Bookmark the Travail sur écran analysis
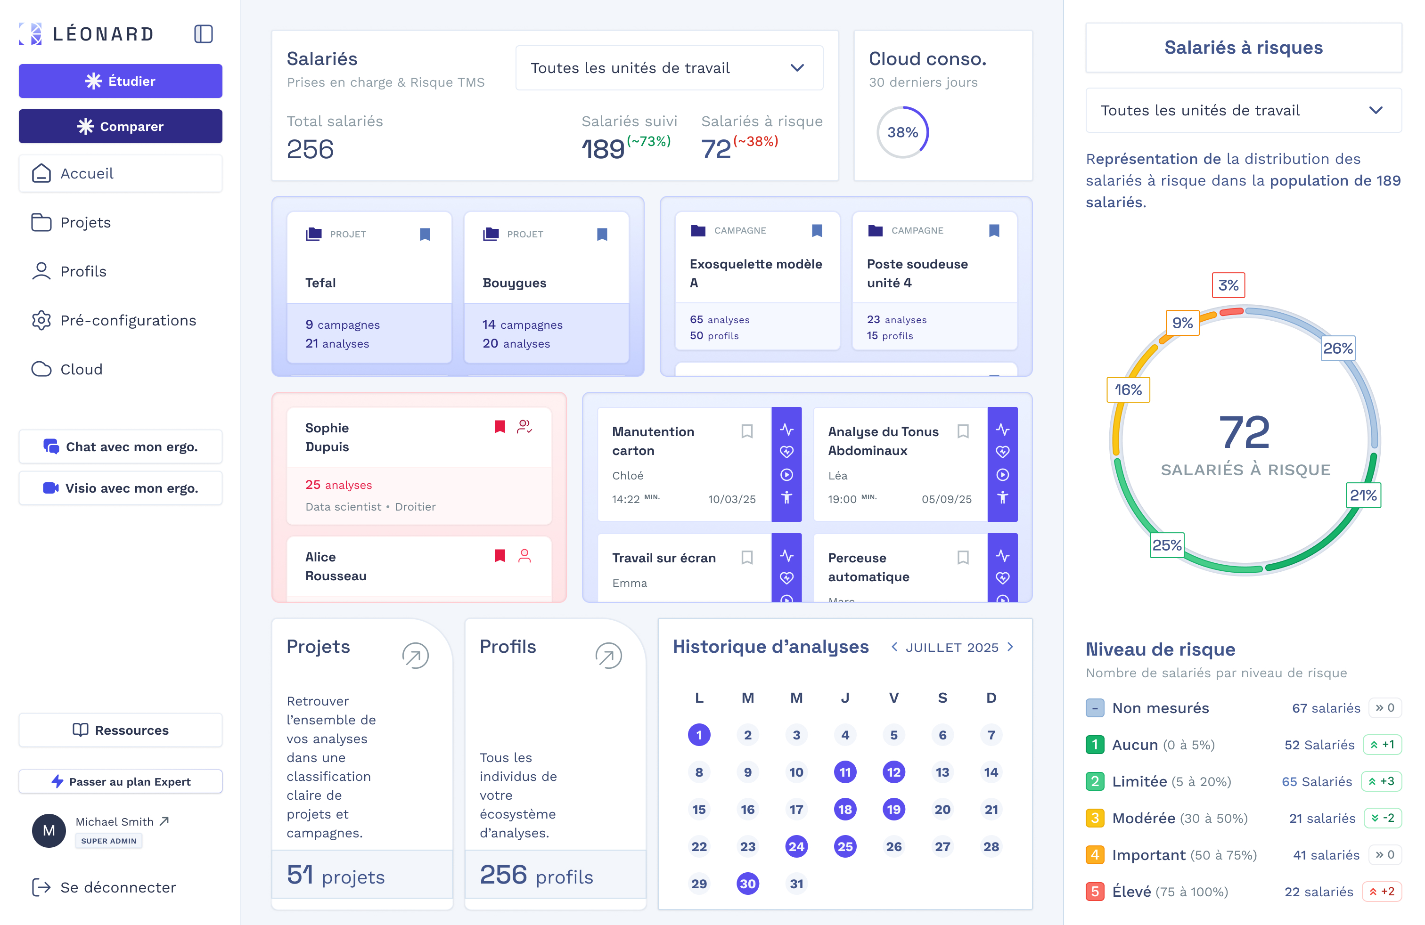This screenshot has width=1425, height=925. 746,558
